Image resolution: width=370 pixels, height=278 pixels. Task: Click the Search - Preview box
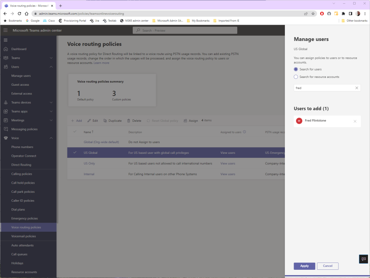pyautogui.click(x=185, y=30)
